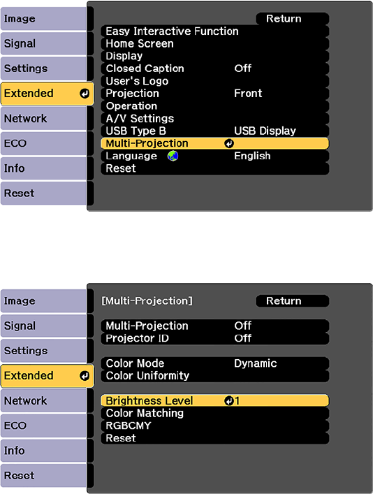The image size is (373, 494).
Task: Choose Reset in Extended menu list
Action: (x=215, y=168)
